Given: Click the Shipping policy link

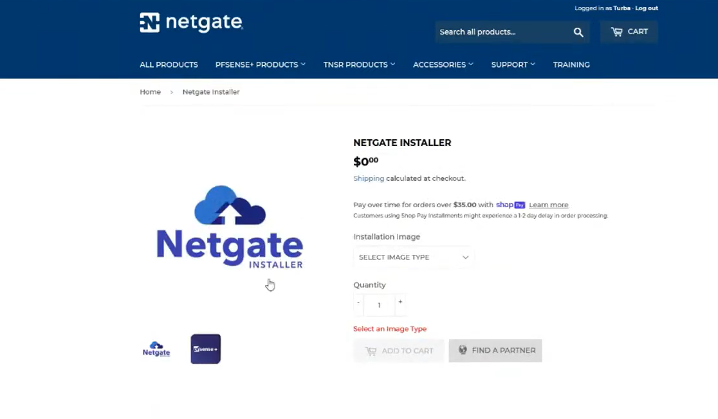Looking at the screenshot, I should [x=369, y=178].
